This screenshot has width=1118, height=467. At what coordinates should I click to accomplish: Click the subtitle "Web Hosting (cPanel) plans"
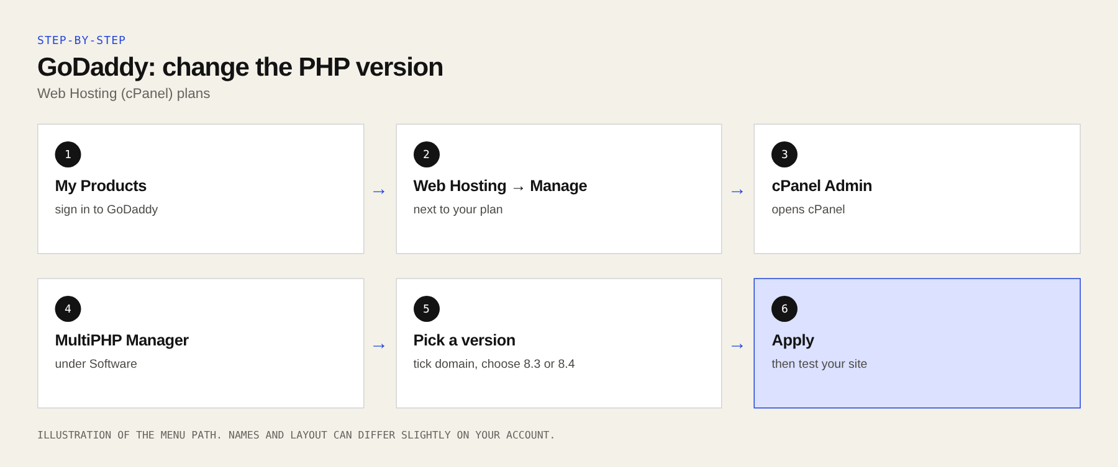[x=124, y=94]
